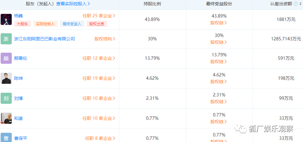Click the 股权出质 tag

coord(97,24)
